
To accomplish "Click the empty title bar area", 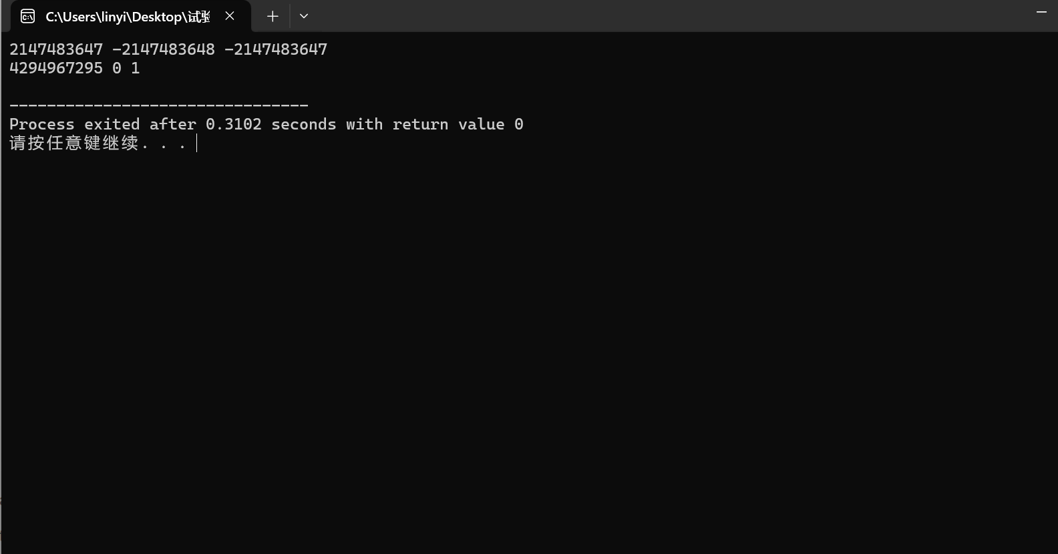I will 668,16.
